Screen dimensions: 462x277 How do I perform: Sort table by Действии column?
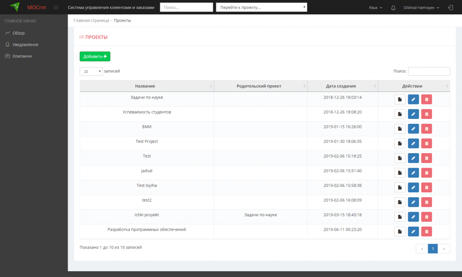coord(414,86)
